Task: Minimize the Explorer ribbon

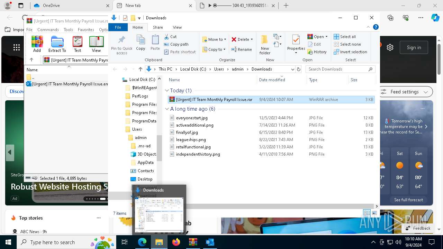Action: point(368,27)
